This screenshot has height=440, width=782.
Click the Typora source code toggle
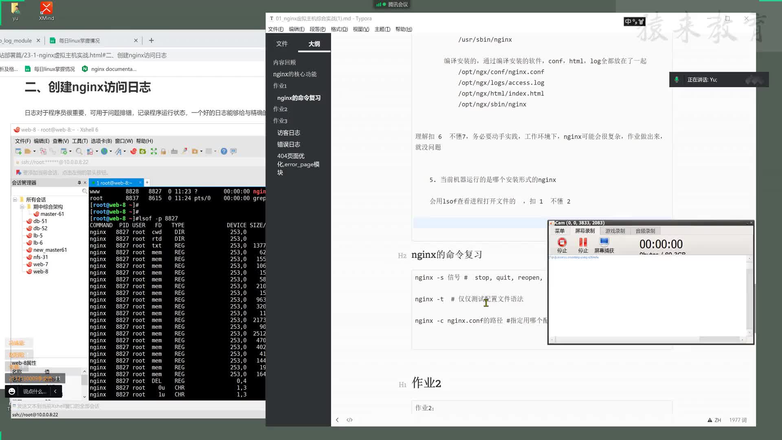click(349, 420)
